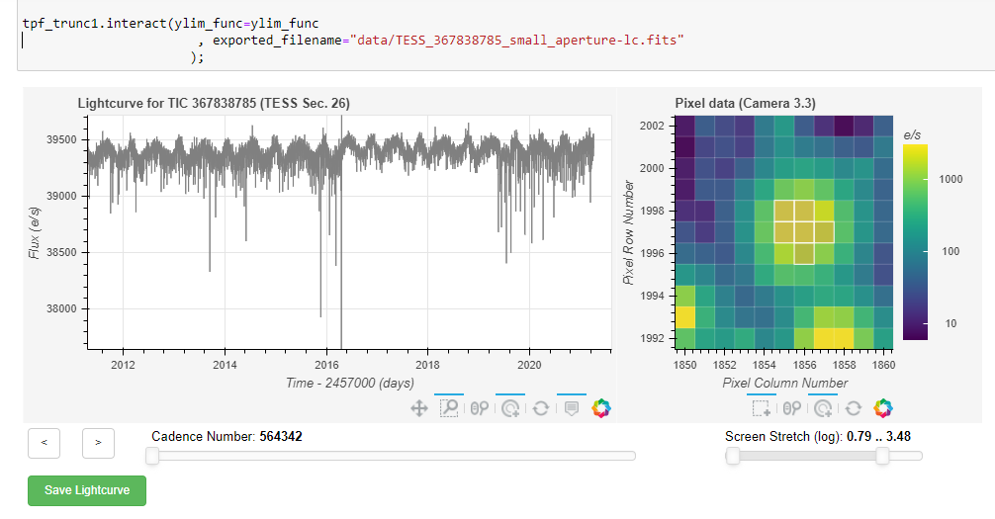Toggle aperture pixel at column 1856, row 1996
This screenshot has width=995, height=519.
click(804, 253)
